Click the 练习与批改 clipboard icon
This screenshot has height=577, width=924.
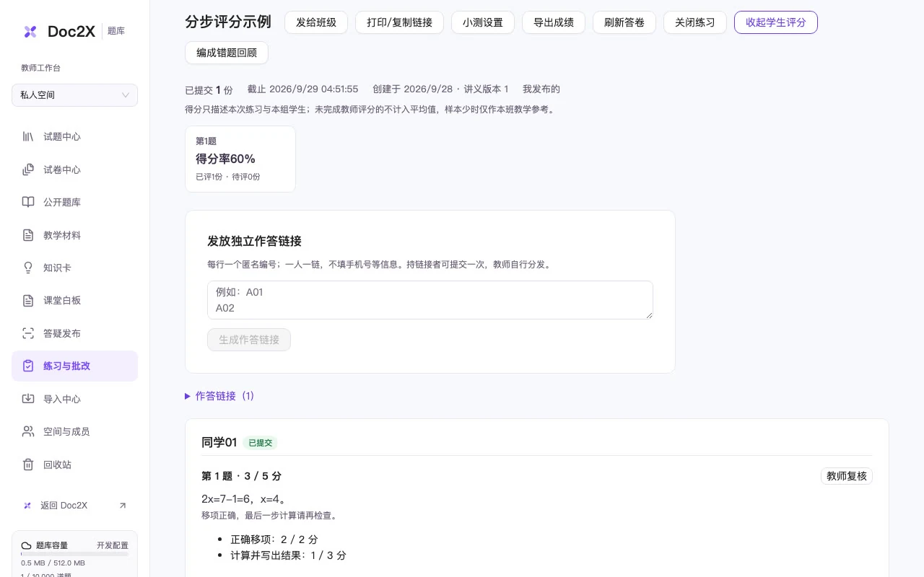pyautogui.click(x=28, y=366)
